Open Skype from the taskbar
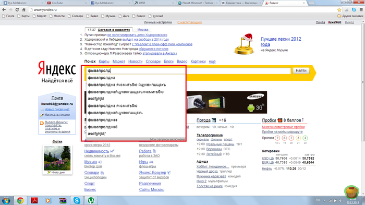The width and height of the screenshot is (365, 205). (77, 200)
